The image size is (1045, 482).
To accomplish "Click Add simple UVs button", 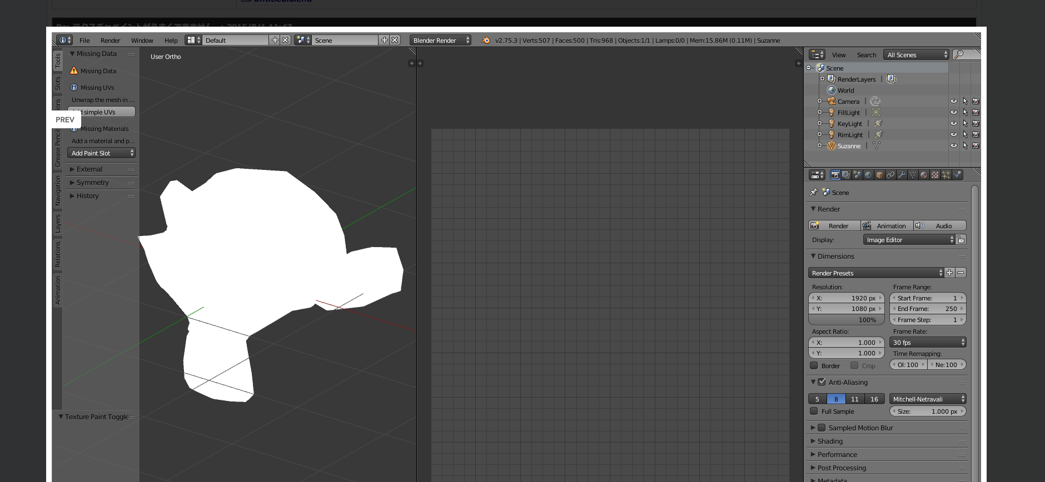I will [101, 112].
